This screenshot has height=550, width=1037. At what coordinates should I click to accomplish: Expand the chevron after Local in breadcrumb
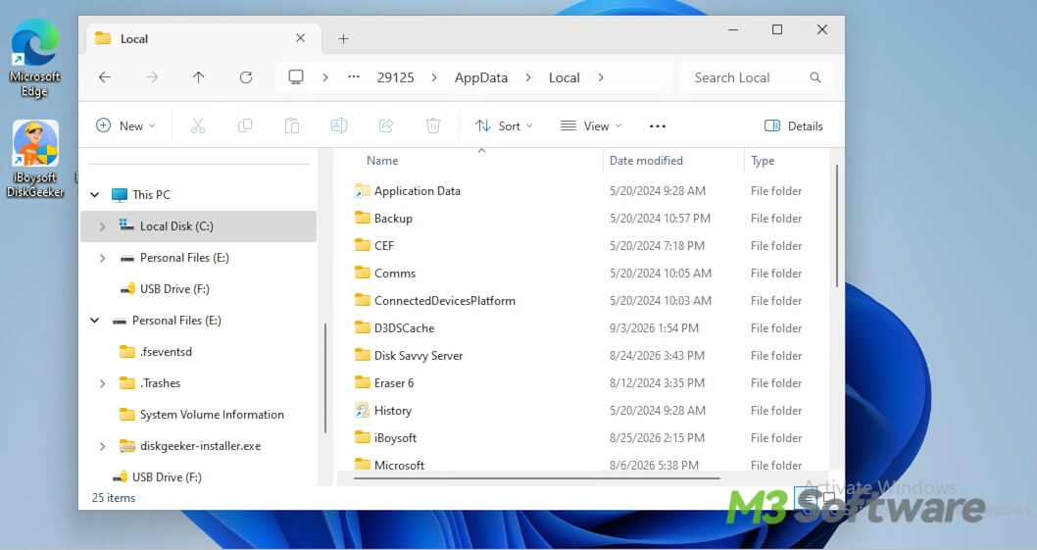coord(601,77)
